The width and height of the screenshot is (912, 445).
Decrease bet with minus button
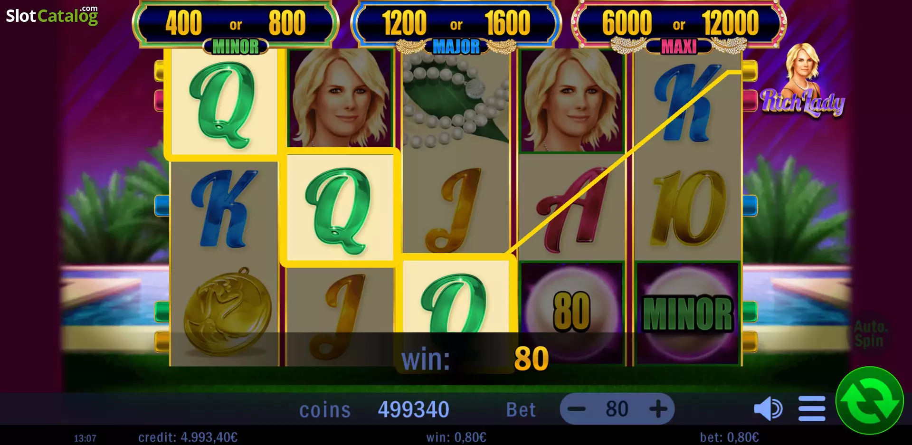577,409
